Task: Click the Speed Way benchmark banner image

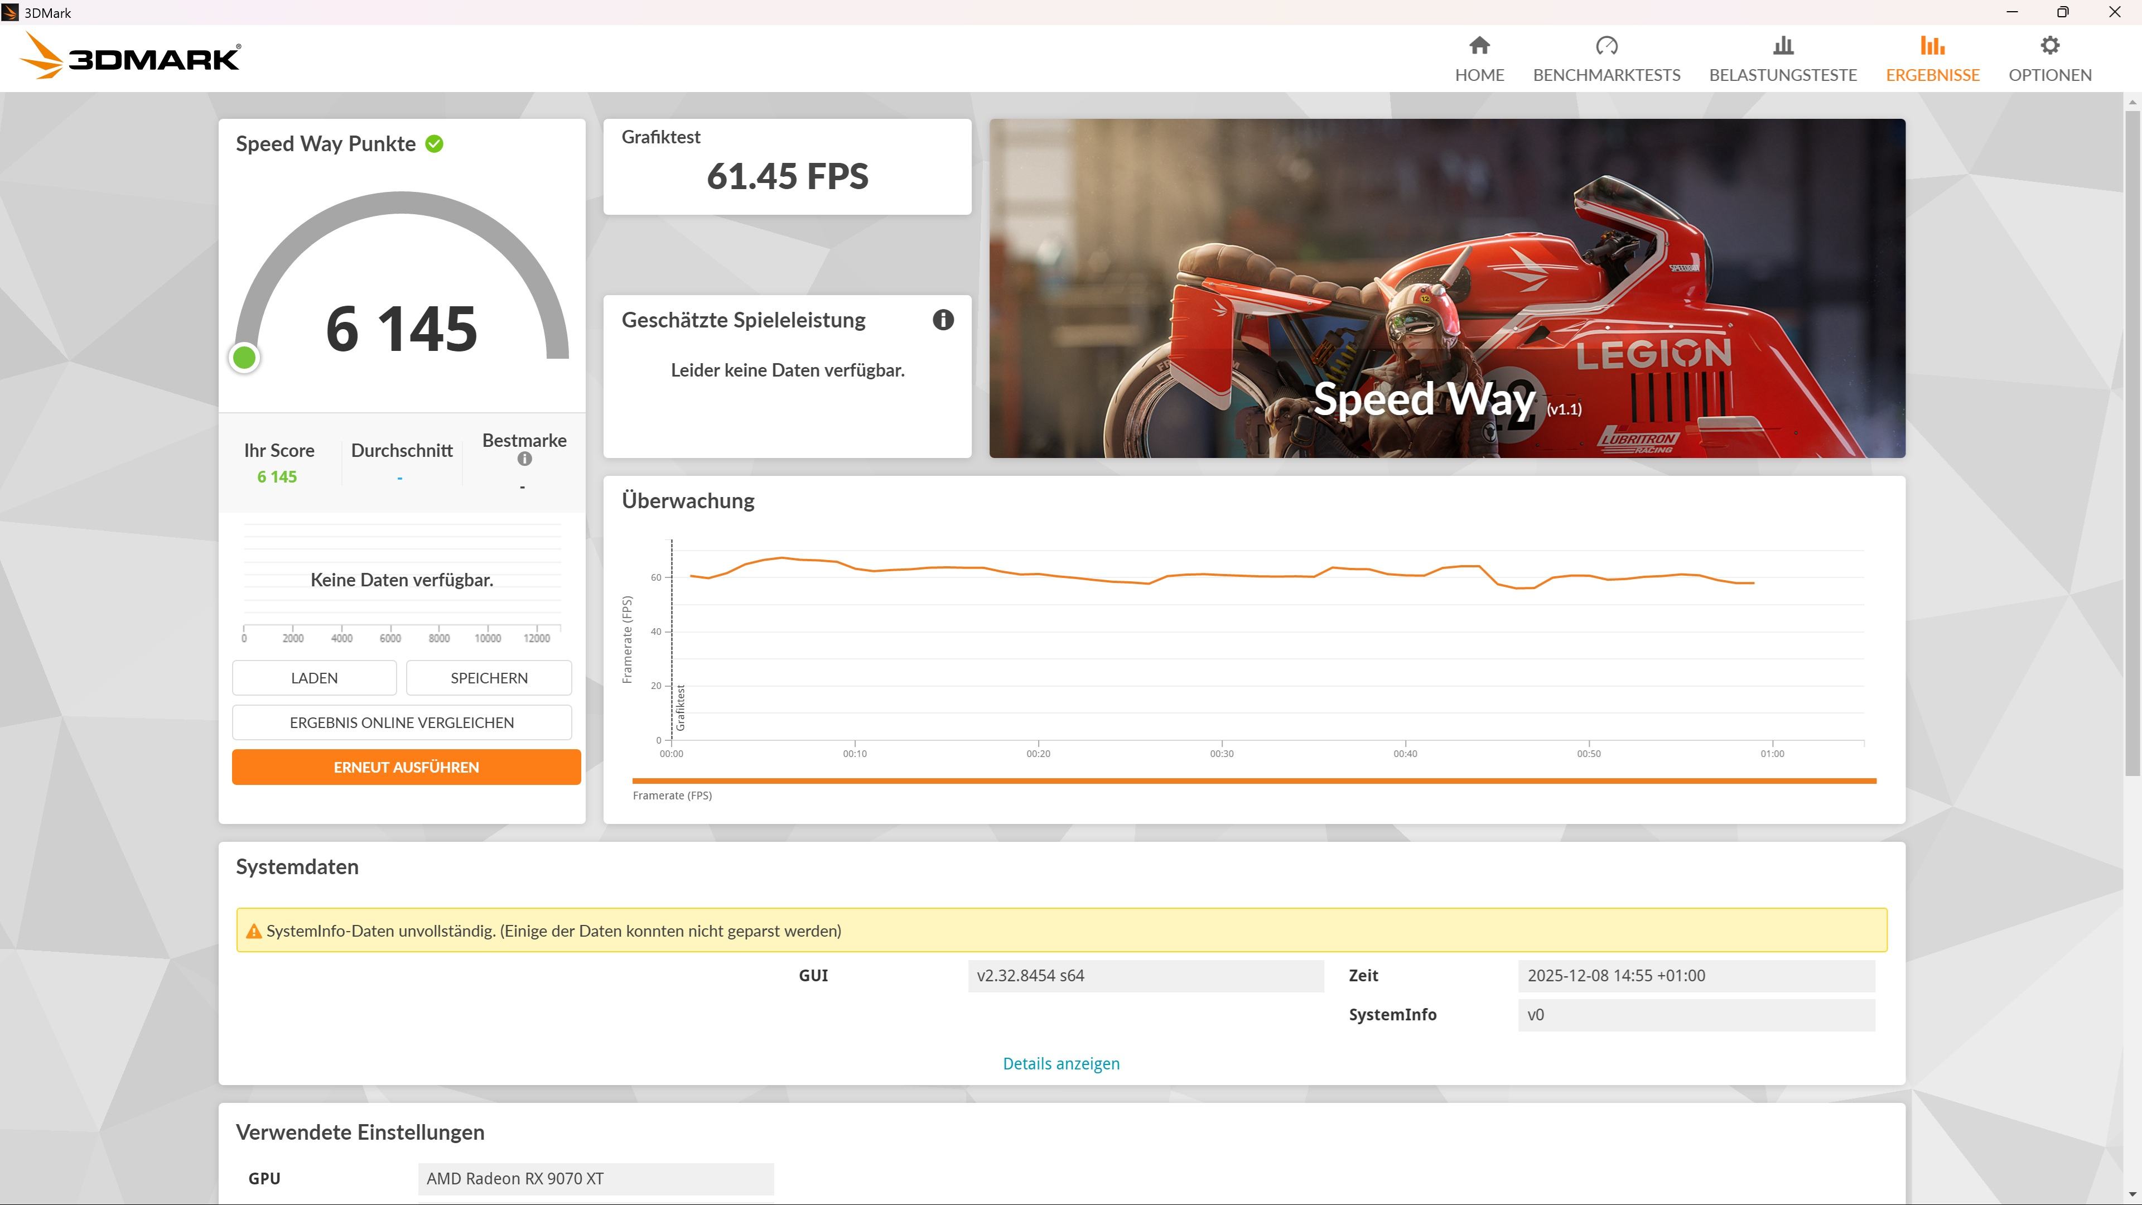Action: coord(1446,288)
